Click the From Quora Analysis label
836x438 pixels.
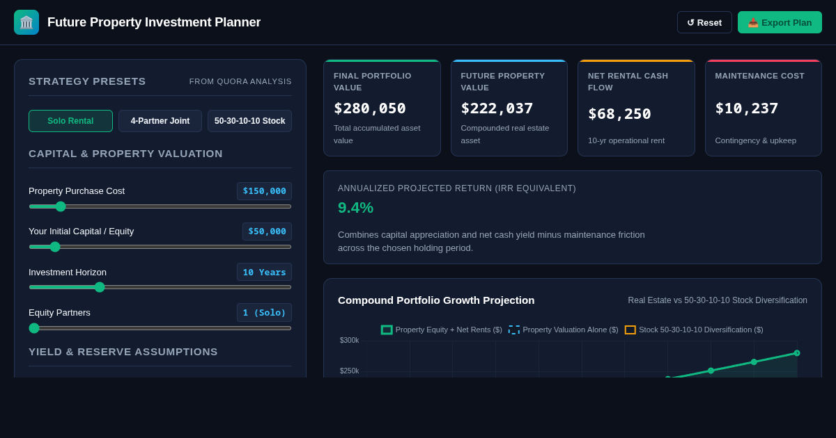pos(240,81)
